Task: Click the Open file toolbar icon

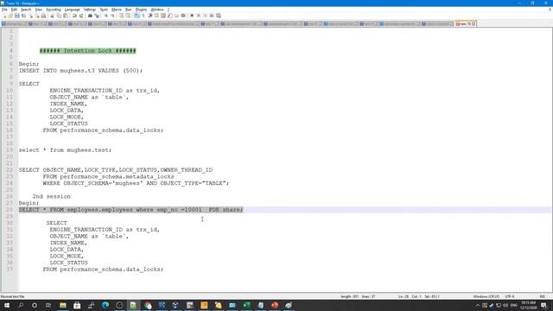Action: (10, 16)
